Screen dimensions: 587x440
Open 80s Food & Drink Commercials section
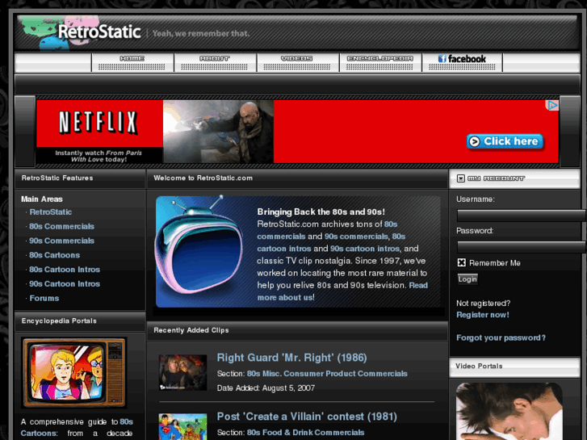[305, 433]
